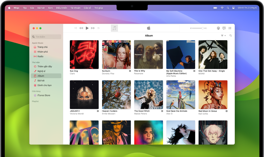This screenshot has height=157, width=264.
Task: Toggle shuffle playback
Action: [76, 28]
